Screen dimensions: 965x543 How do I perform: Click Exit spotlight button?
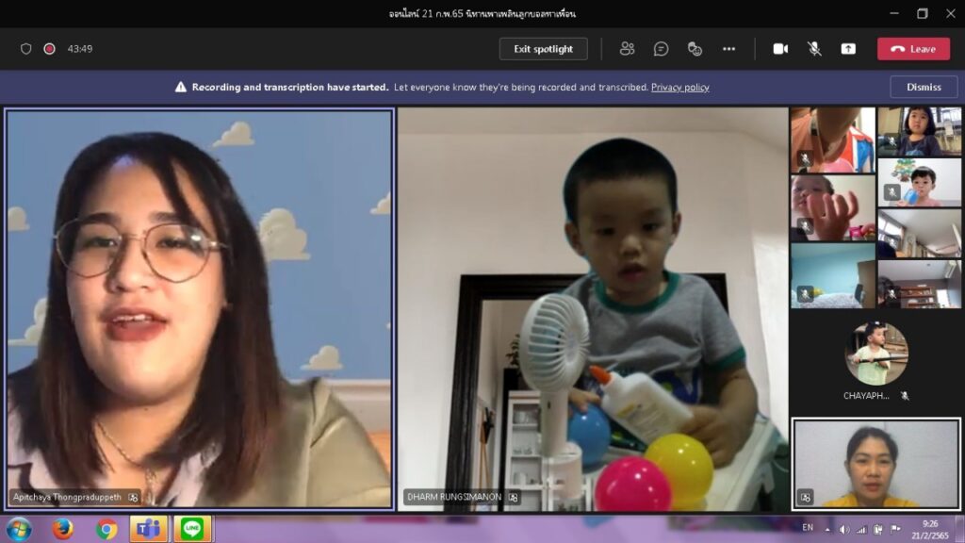click(x=543, y=49)
